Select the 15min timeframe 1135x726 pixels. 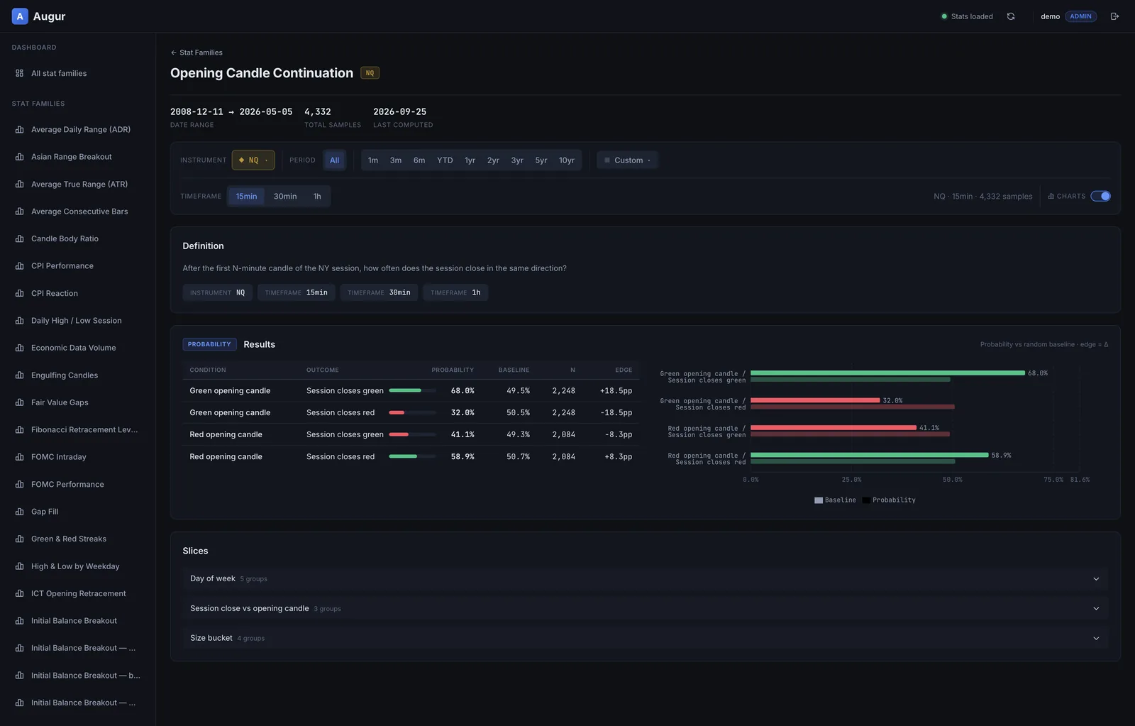pyautogui.click(x=246, y=197)
